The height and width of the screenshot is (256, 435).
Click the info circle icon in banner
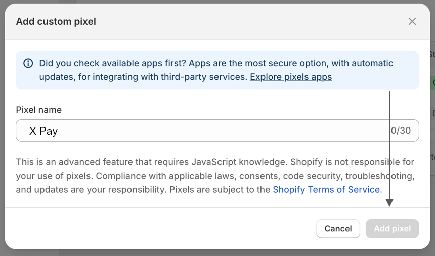click(x=28, y=63)
